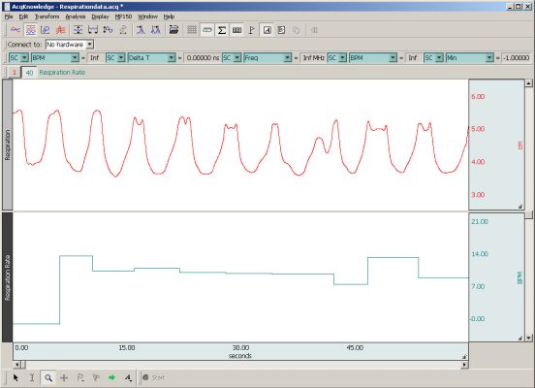Image resolution: width=535 pixels, height=388 pixels.
Task: Toggle measurements sigma icon
Action: (222, 30)
